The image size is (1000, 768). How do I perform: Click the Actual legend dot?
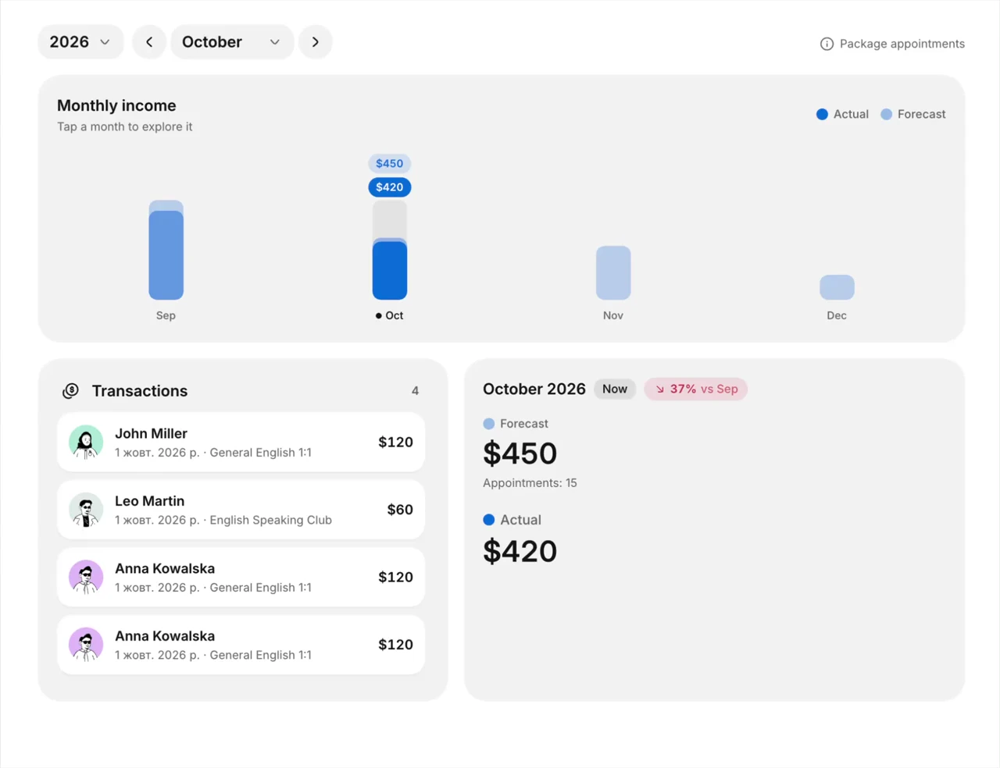pyautogui.click(x=822, y=114)
